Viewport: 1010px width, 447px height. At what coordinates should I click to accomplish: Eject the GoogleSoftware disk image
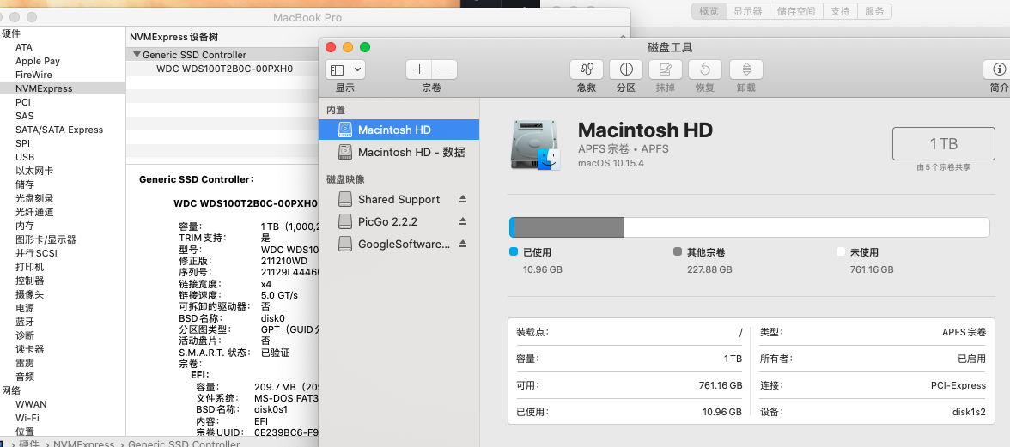click(462, 244)
